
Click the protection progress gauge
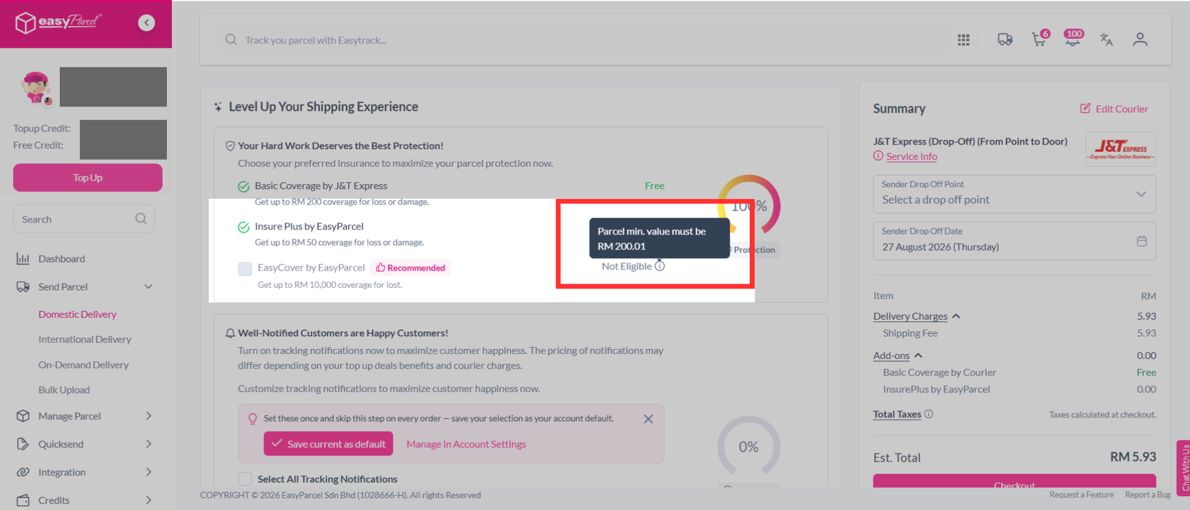pyautogui.click(x=748, y=206)
